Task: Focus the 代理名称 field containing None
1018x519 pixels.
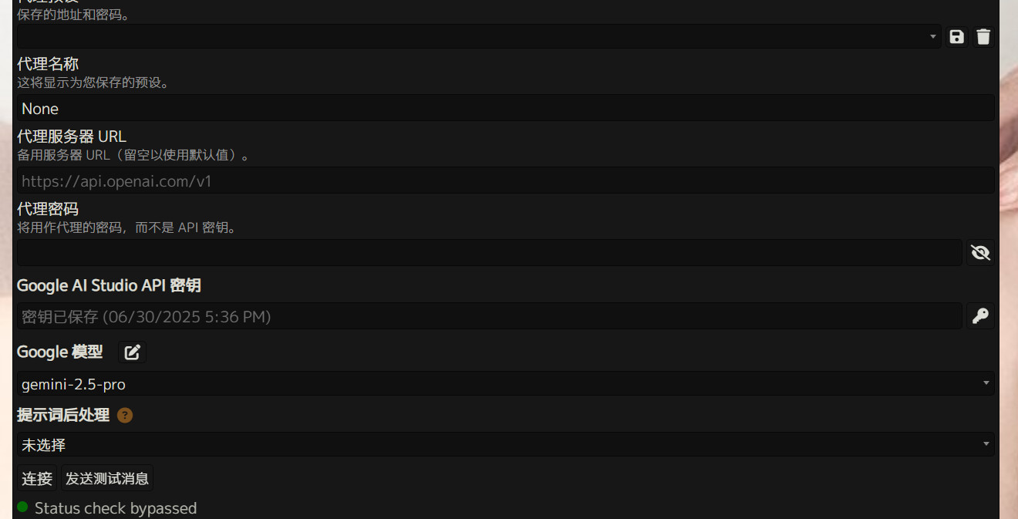Action: [x=505, y=109]
